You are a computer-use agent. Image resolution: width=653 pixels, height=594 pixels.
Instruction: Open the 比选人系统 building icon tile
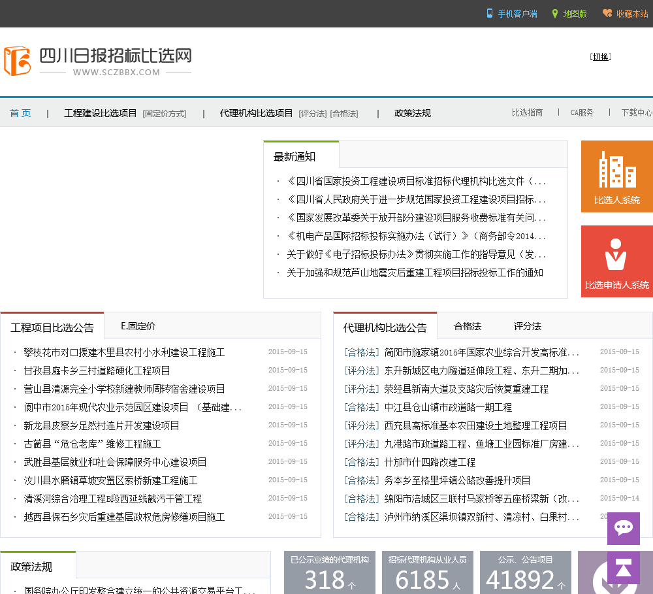click(x=616, y=176)
